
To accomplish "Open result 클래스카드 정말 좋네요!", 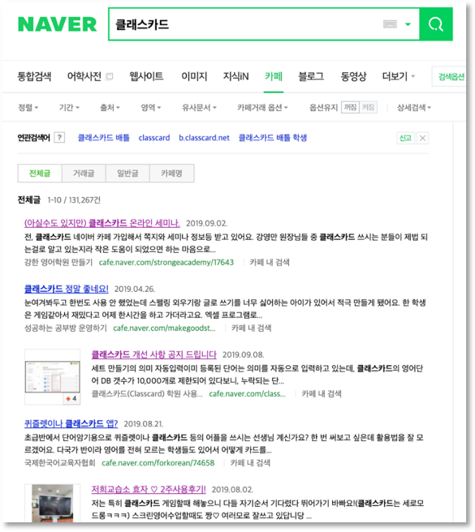I will pos(67,289).
